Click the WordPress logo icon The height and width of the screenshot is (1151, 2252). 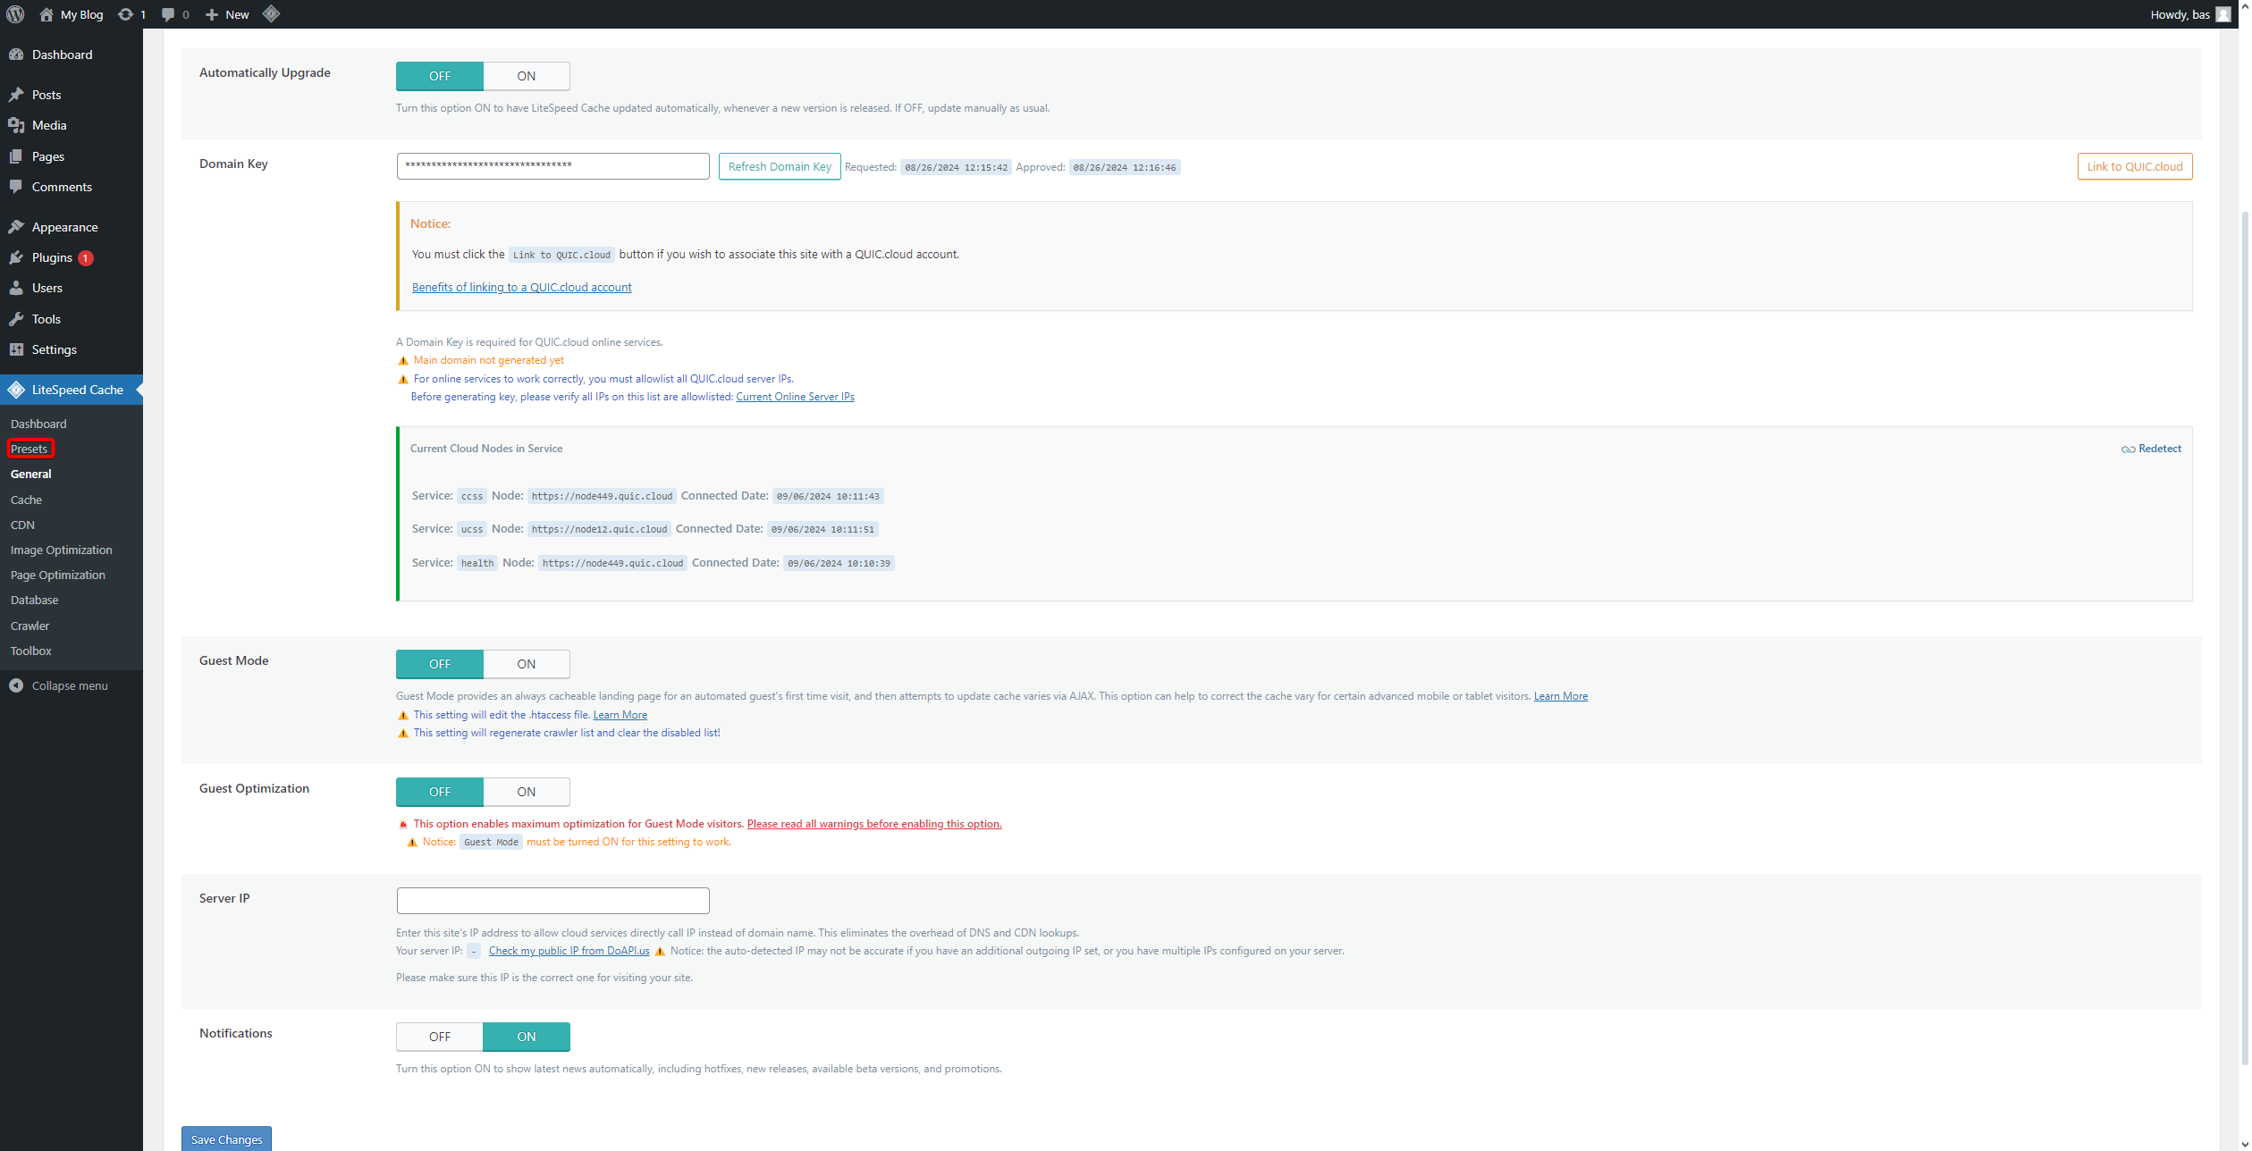coord(15,14)
